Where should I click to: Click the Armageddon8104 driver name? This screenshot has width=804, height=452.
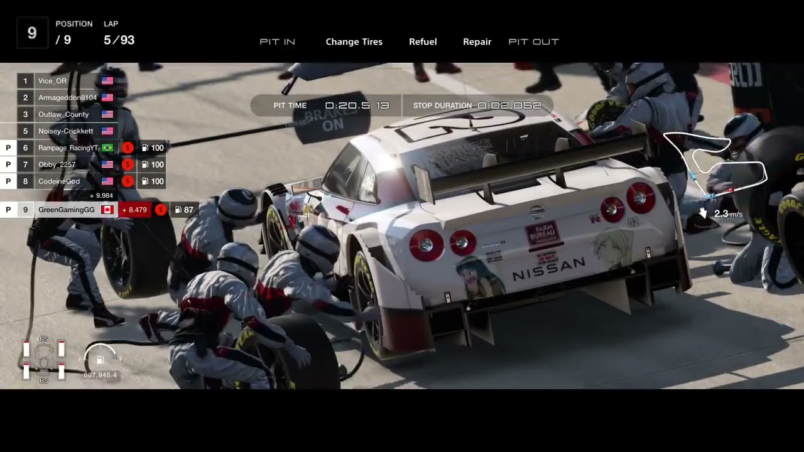pyautogui.click(x=67, y=98)
